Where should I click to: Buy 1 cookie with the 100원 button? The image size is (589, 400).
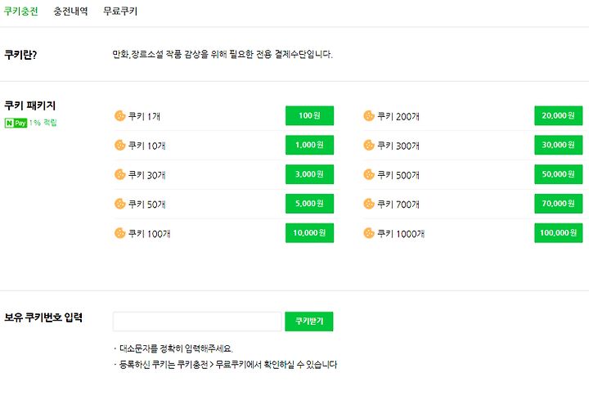point(309,115)
